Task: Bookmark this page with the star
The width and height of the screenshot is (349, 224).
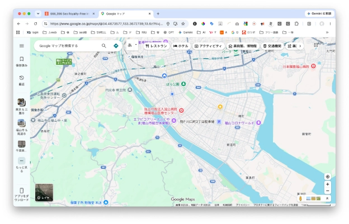Action: (183, 23)
